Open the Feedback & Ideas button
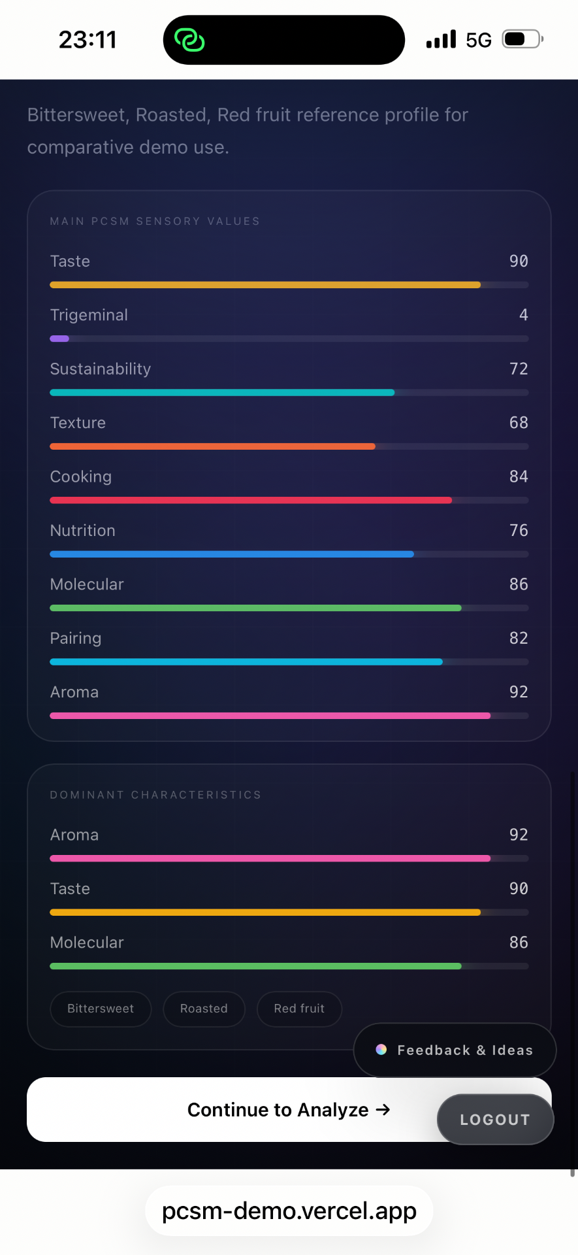Viewport: 578px width, 1255px height. 455,1050
